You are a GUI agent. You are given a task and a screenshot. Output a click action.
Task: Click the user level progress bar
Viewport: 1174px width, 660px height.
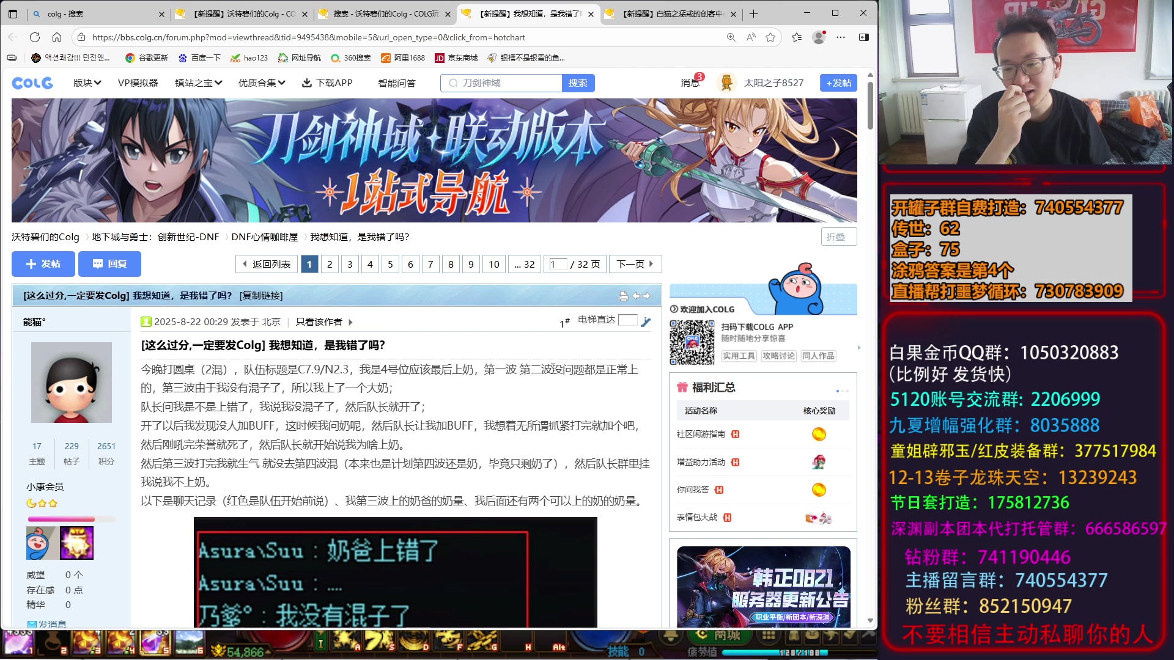point(71,519)
